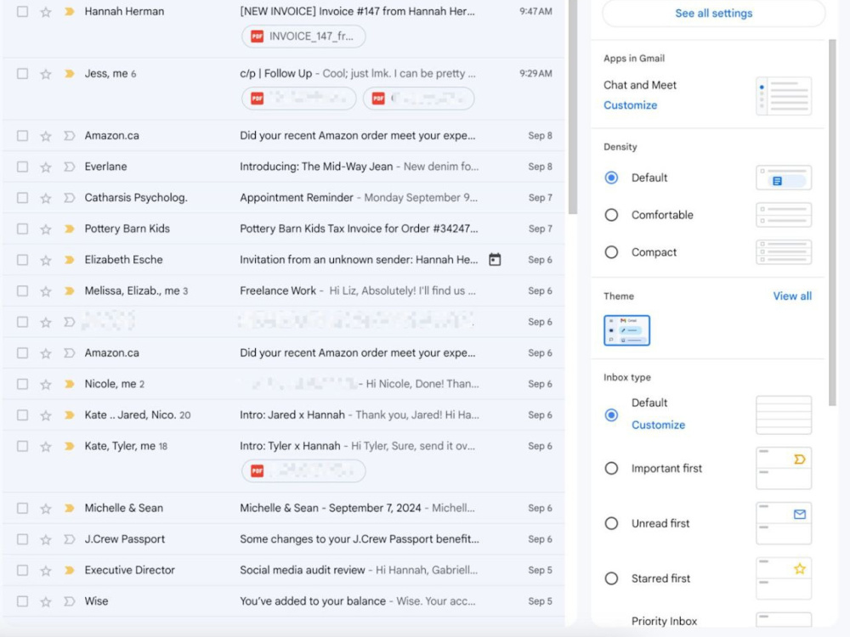View all themes
Viewport: 850px width, 637px height.
tap(792, 296)
